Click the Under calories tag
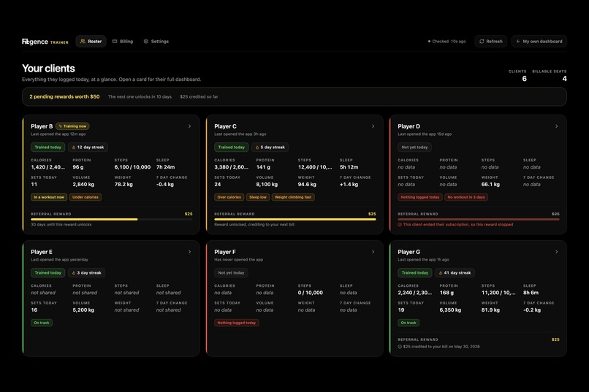The image size is (589, 392). (x=85, y=197)
